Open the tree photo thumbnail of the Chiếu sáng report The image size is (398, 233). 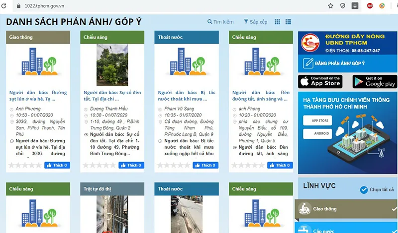click(x=112, y=65)
